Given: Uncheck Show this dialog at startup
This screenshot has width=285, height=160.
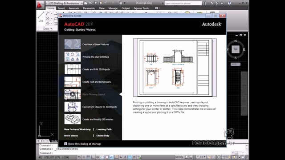Looking at the screenshot, I should click(x=65, y=144).
